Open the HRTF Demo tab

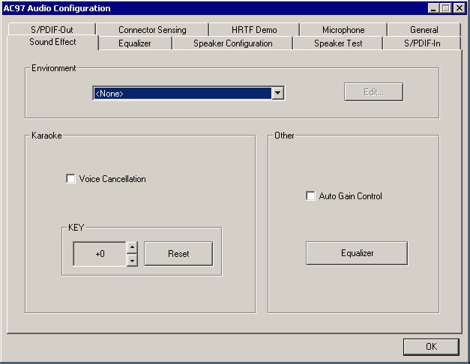254,30
